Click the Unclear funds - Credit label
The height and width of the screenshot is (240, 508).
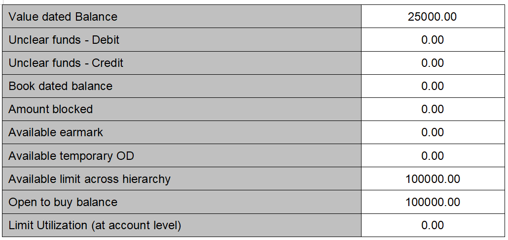click(66, 63)
